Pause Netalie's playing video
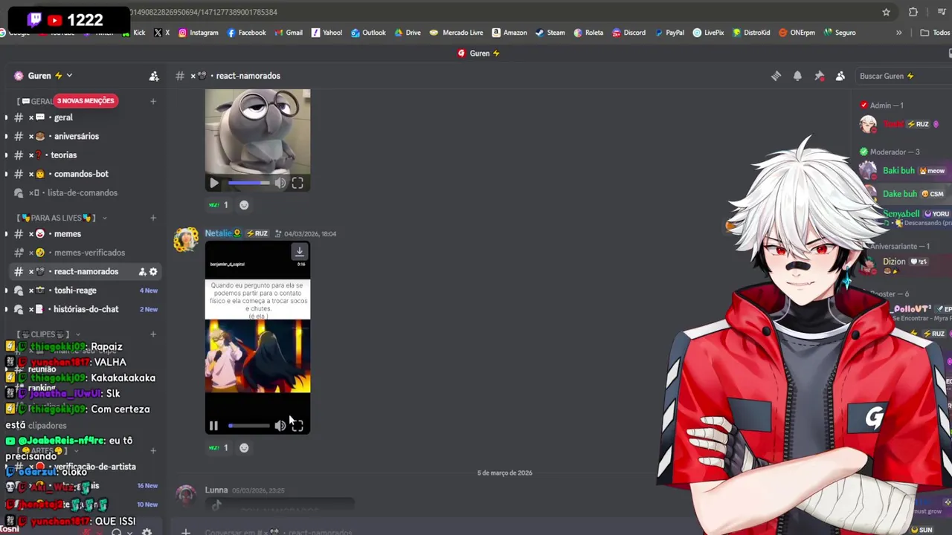Screen dimensions: 952x535 pos(213,426)
